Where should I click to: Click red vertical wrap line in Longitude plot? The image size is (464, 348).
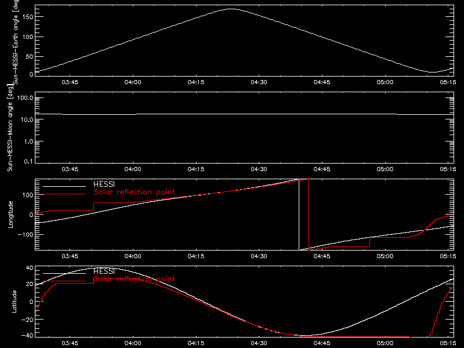(309, 215)
